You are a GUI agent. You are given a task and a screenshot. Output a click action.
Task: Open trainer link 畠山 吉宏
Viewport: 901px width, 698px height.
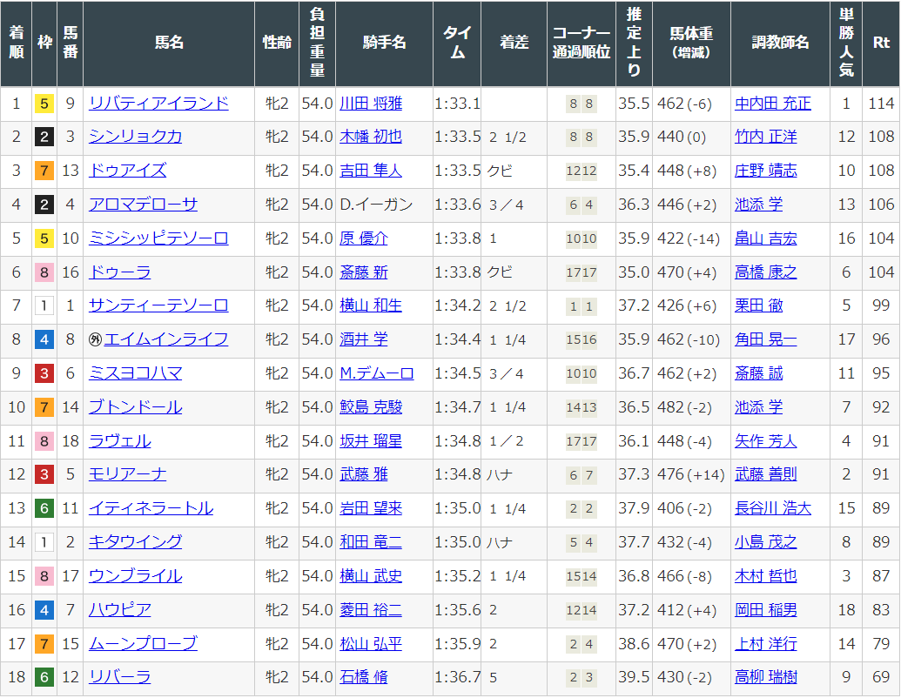click(x=766, y=238)
